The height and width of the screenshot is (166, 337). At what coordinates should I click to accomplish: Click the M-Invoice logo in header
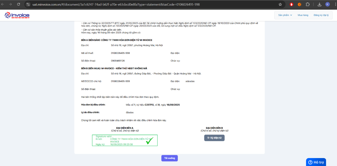(17, 15)
